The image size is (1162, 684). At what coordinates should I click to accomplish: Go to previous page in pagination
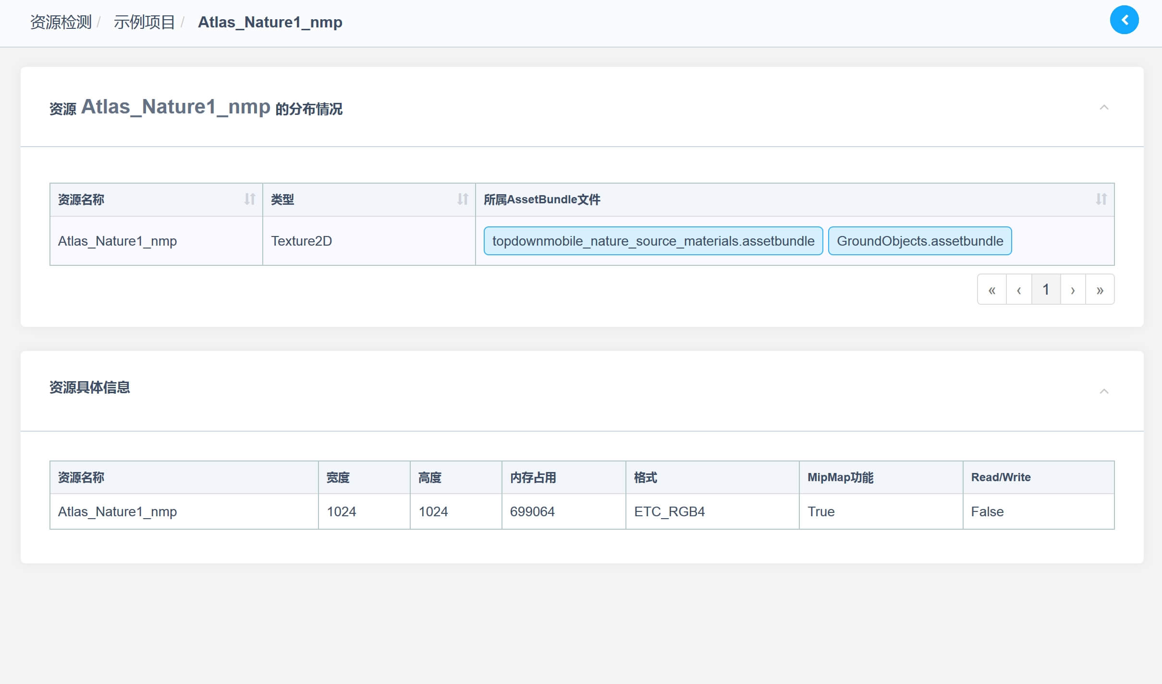(1018, 290)
